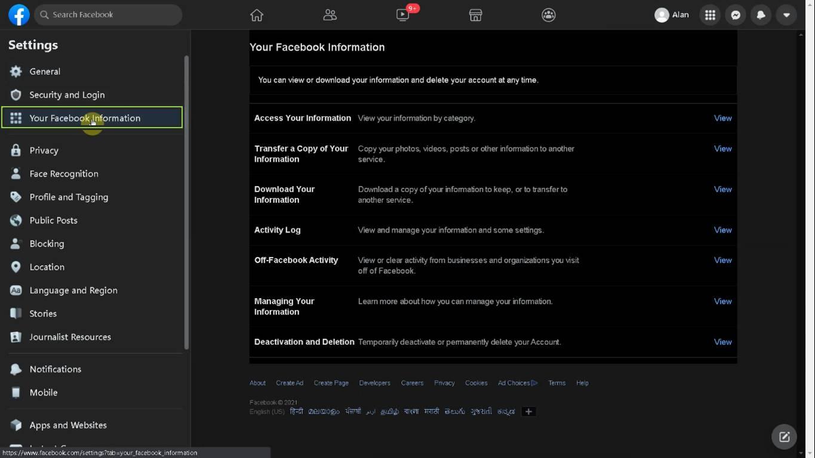The height and width of the screenshot is (458, 815).
Task: View Off-Facebook Activity
Action: (x=722, y=260)
